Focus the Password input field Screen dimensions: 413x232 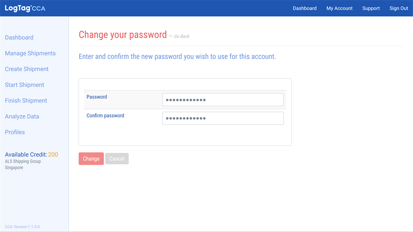click(223, 100)
